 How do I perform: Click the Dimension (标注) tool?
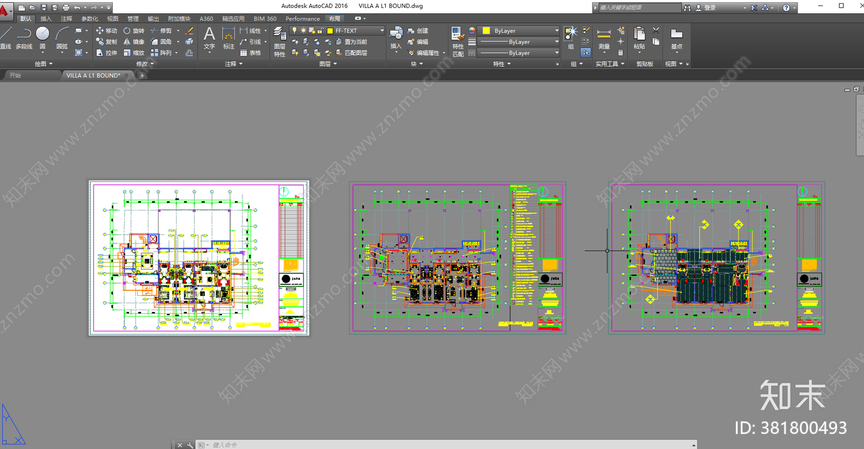pos(229,38)
